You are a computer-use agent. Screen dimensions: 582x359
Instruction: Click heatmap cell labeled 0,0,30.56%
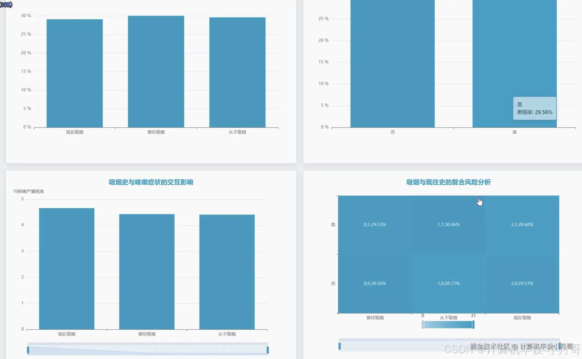pyautogui.click(x=375, y=283)
